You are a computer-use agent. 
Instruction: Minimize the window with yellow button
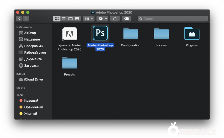click(23, 12)
